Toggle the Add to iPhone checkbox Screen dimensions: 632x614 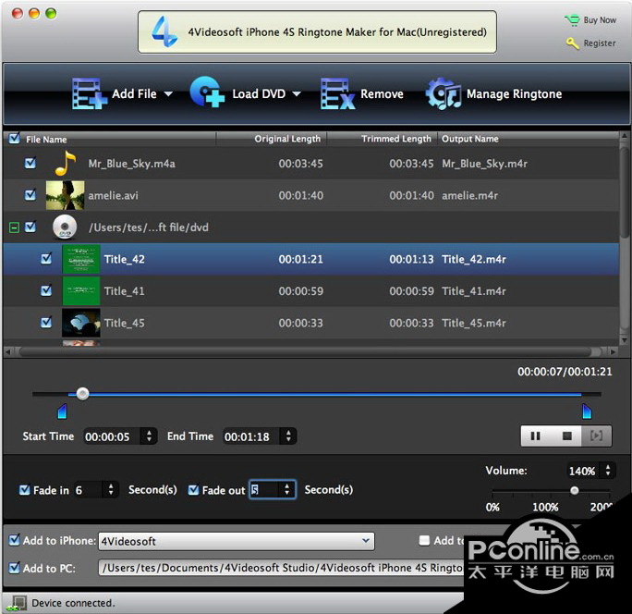point(15,540)
